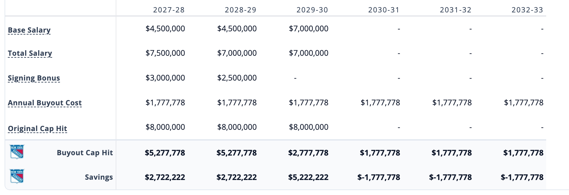Select the 2032-33 negative savings value

(522, 177)
